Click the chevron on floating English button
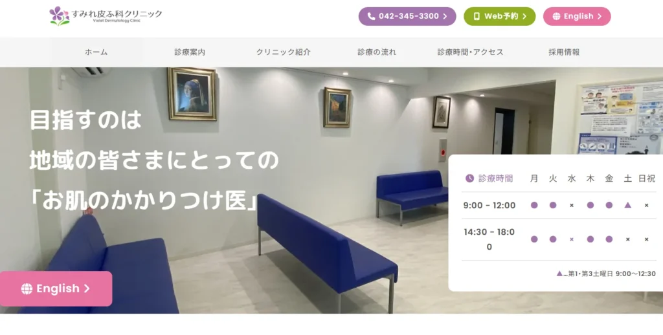Viewport: 663px width, 335px height. coord(87,288)
